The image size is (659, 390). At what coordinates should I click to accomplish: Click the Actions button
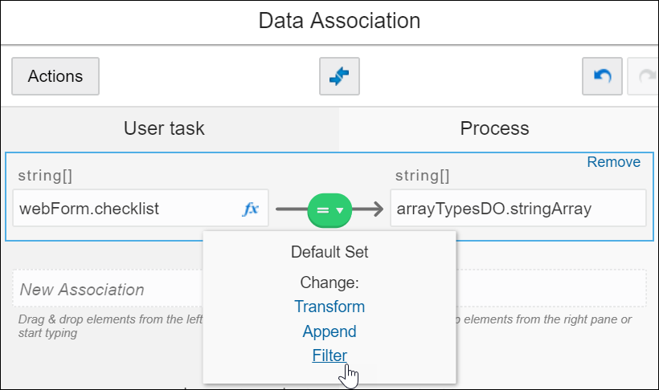click(x=55, y=76)
